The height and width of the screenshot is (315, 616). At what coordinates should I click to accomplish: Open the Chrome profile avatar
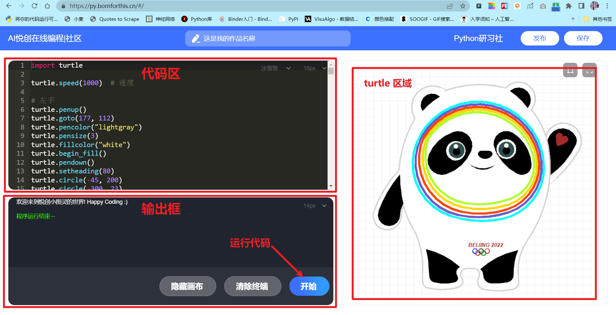(595, 6)
